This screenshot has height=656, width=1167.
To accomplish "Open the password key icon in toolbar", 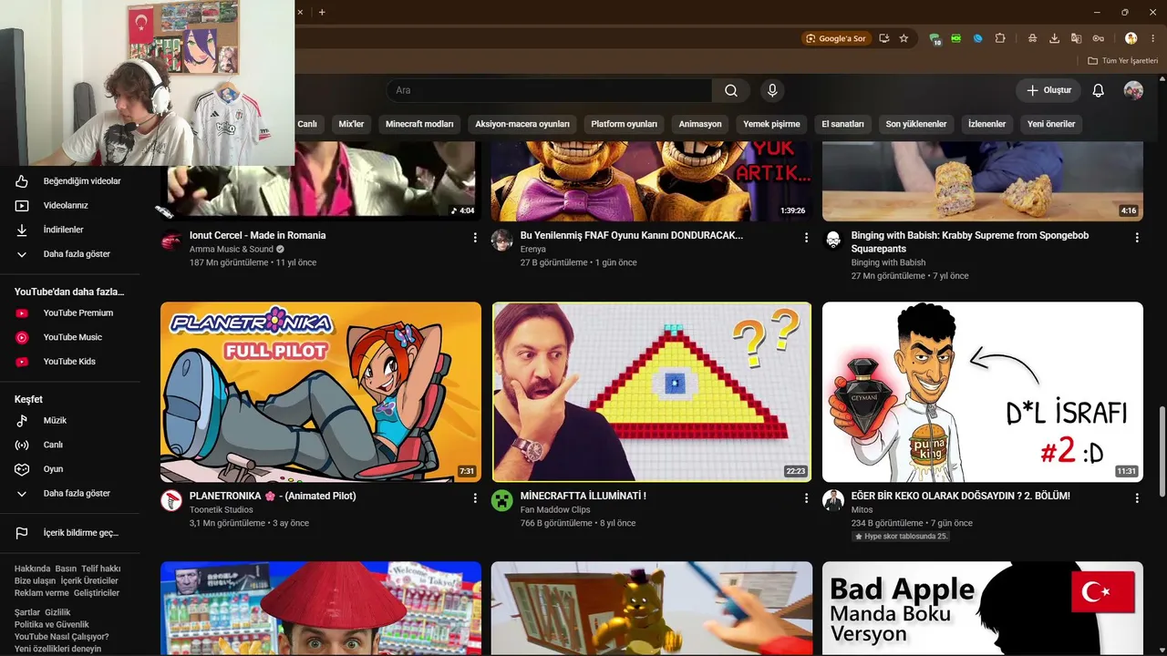I will click(x=1099, y=38).
